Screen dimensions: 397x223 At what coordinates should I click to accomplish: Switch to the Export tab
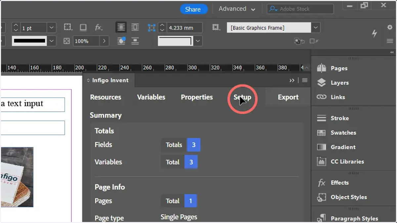click(x=288, y=97)
